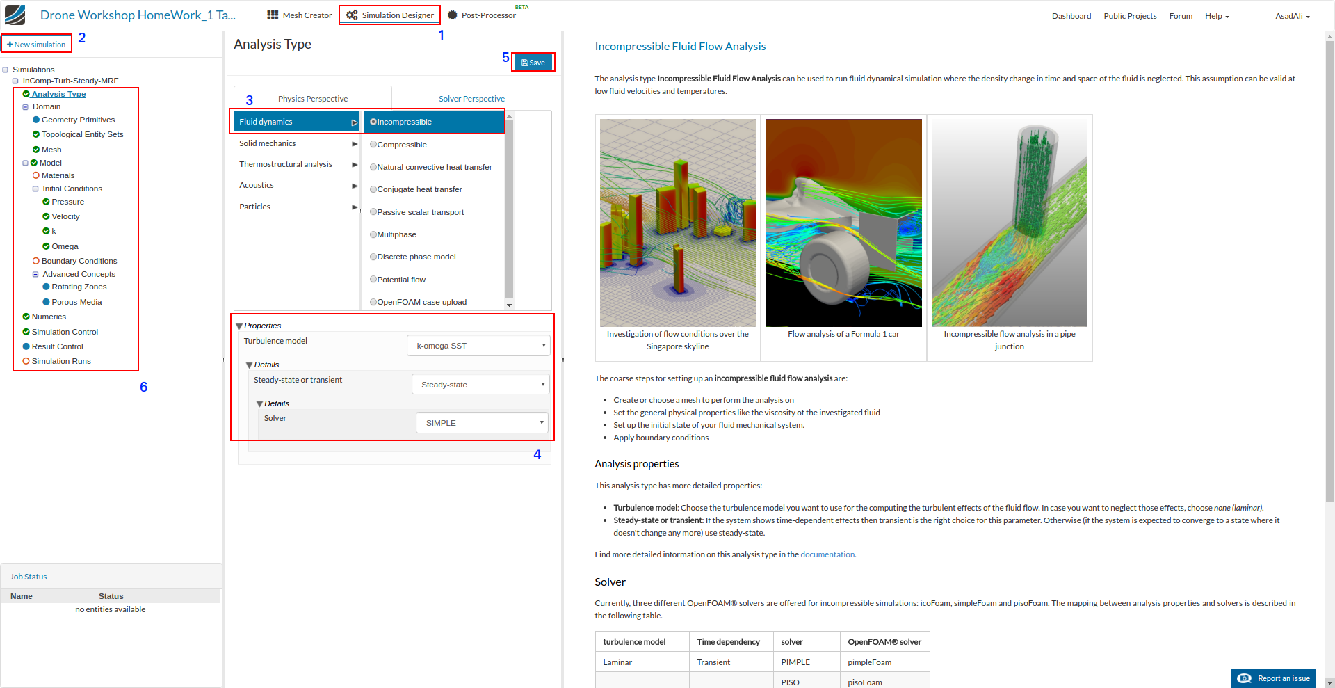The width and height of the screenshot is (1335, 688).
Task: Click green check icon beside Topological Entity Sets
Action: pyautogui.click(x=36, y=134)
